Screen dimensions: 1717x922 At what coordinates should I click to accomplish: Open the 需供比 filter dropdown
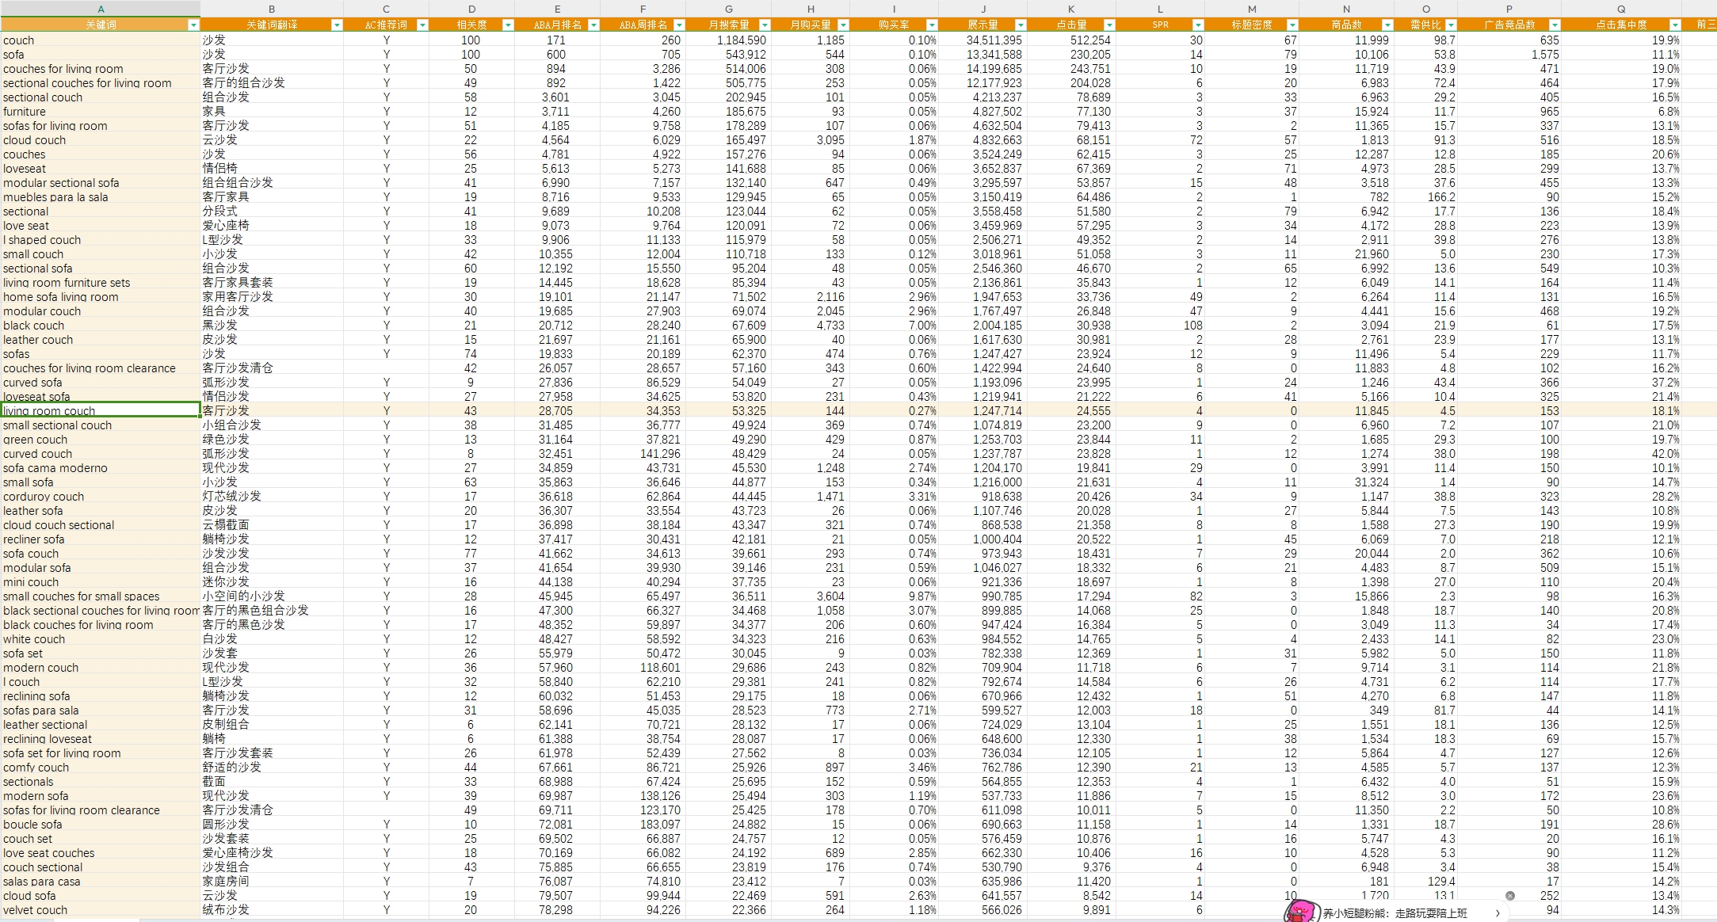[x=1451, y=25]
